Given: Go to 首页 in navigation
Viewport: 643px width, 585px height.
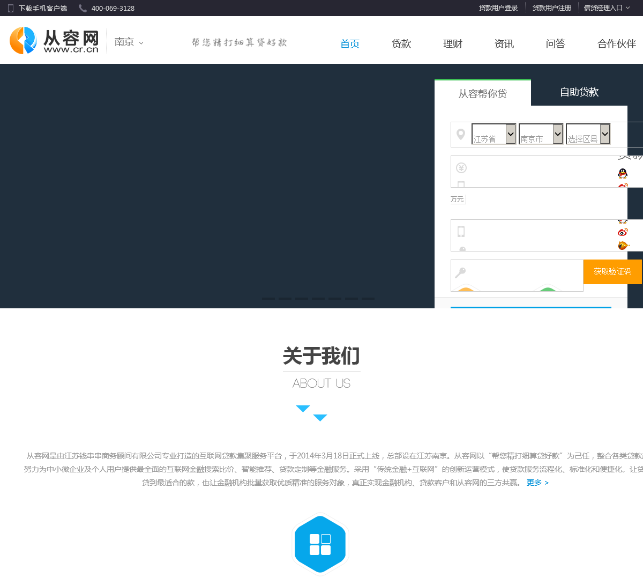Looking at the screenshot, I should (350, 44).
